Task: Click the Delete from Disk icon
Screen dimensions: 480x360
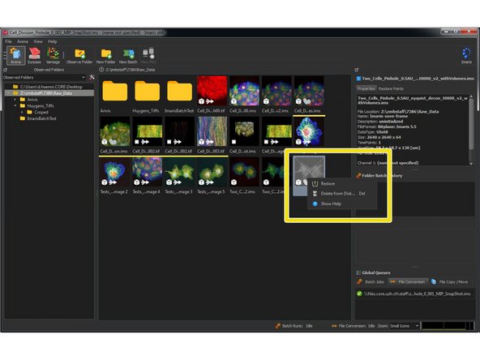Action: click(x=315, y=194)
